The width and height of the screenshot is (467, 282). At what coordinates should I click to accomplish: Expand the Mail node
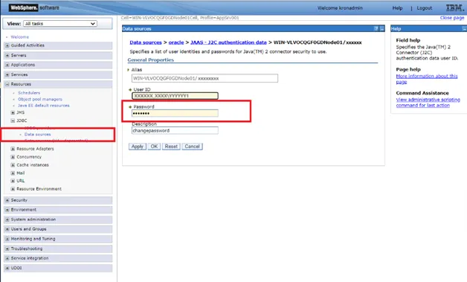(13, 173)
